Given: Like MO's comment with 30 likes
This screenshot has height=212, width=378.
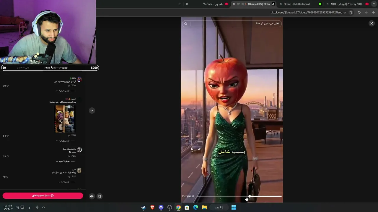Looking at the screenshot, I should coord(7,86).
